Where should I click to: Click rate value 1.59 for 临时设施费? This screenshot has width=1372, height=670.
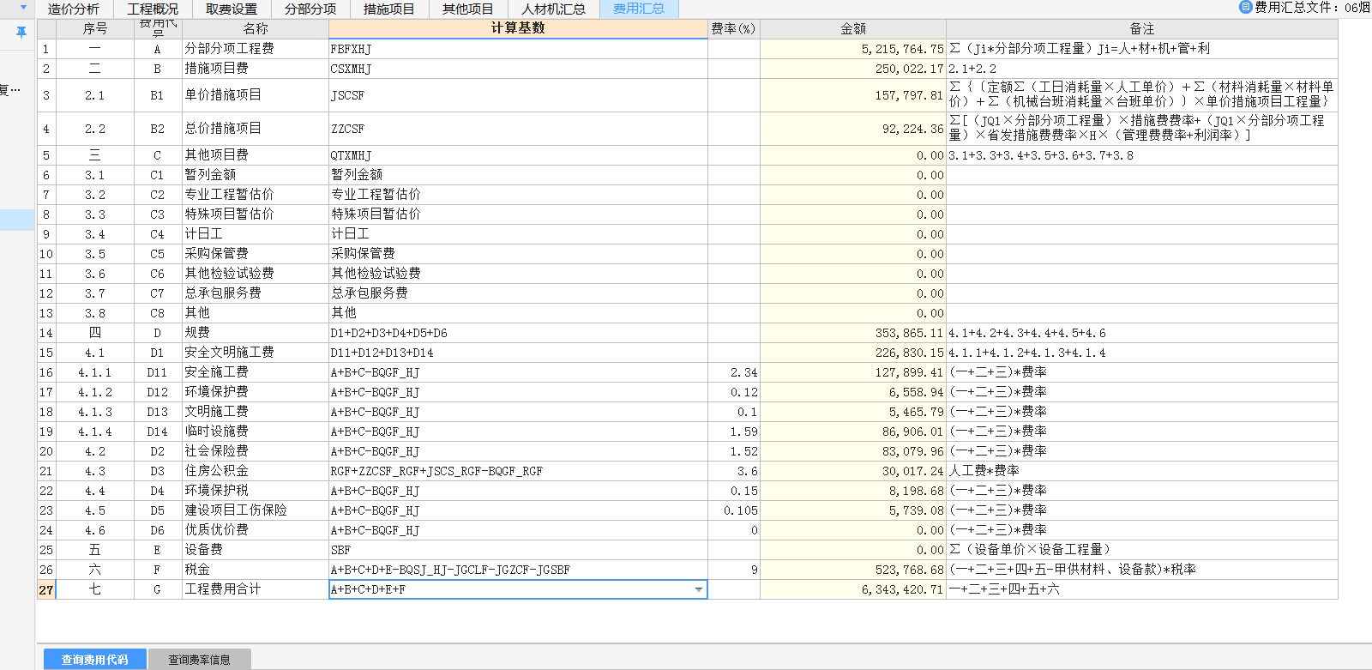tap(734, 432)
